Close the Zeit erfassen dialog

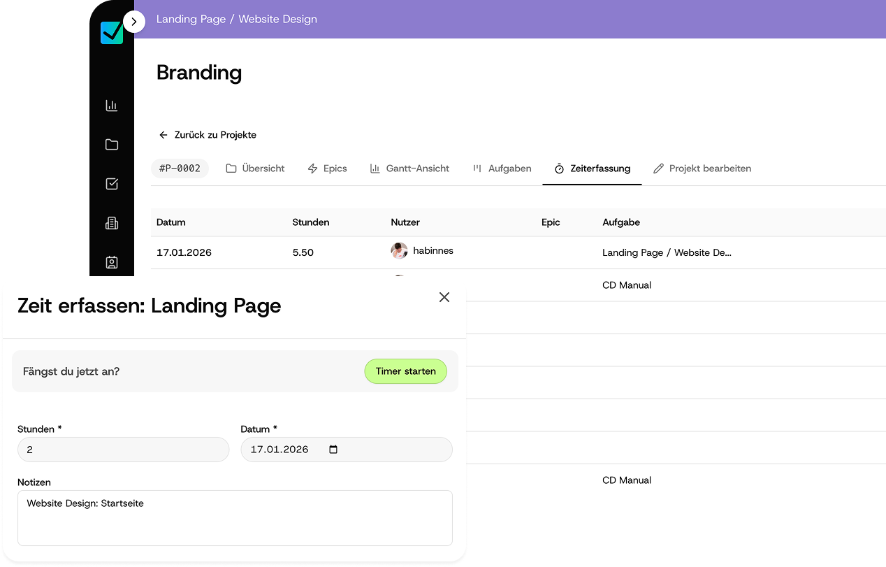[x=444, y=297]
